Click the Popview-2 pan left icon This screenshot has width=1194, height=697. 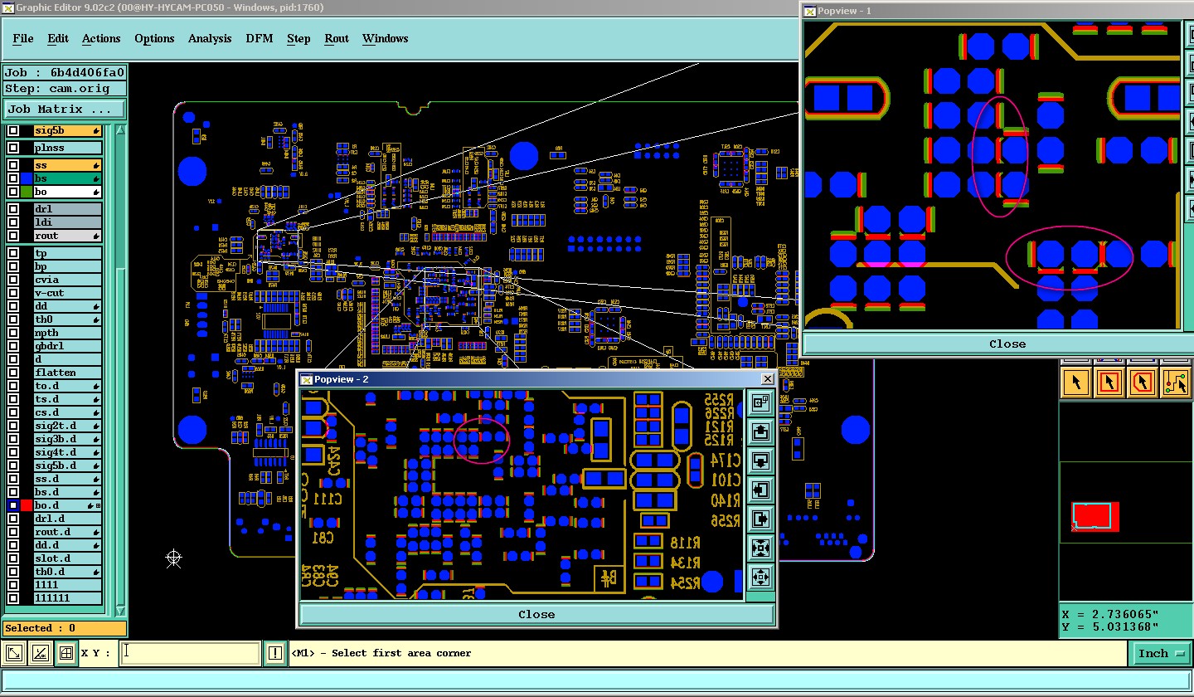(x=760, y=490)
